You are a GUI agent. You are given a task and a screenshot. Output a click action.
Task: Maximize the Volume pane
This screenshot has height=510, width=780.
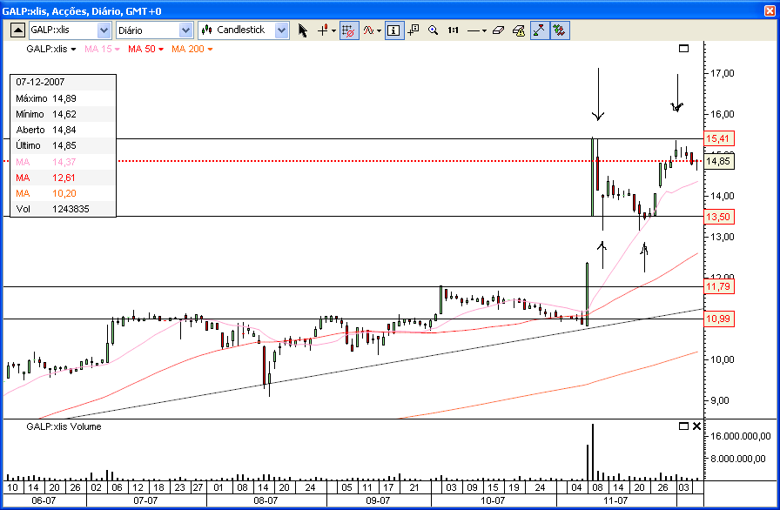683,426
